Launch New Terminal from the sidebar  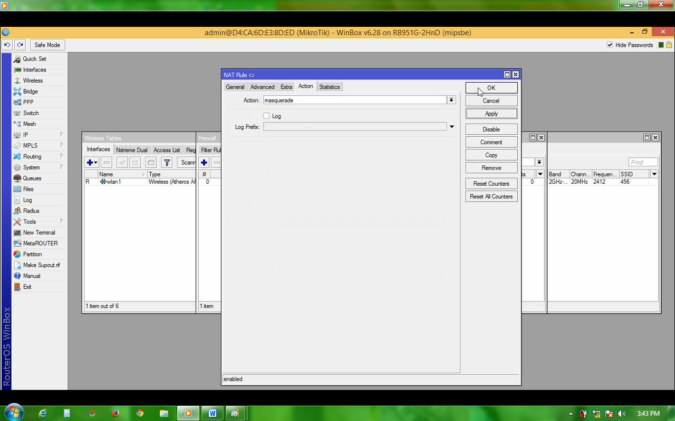[39, 233]
